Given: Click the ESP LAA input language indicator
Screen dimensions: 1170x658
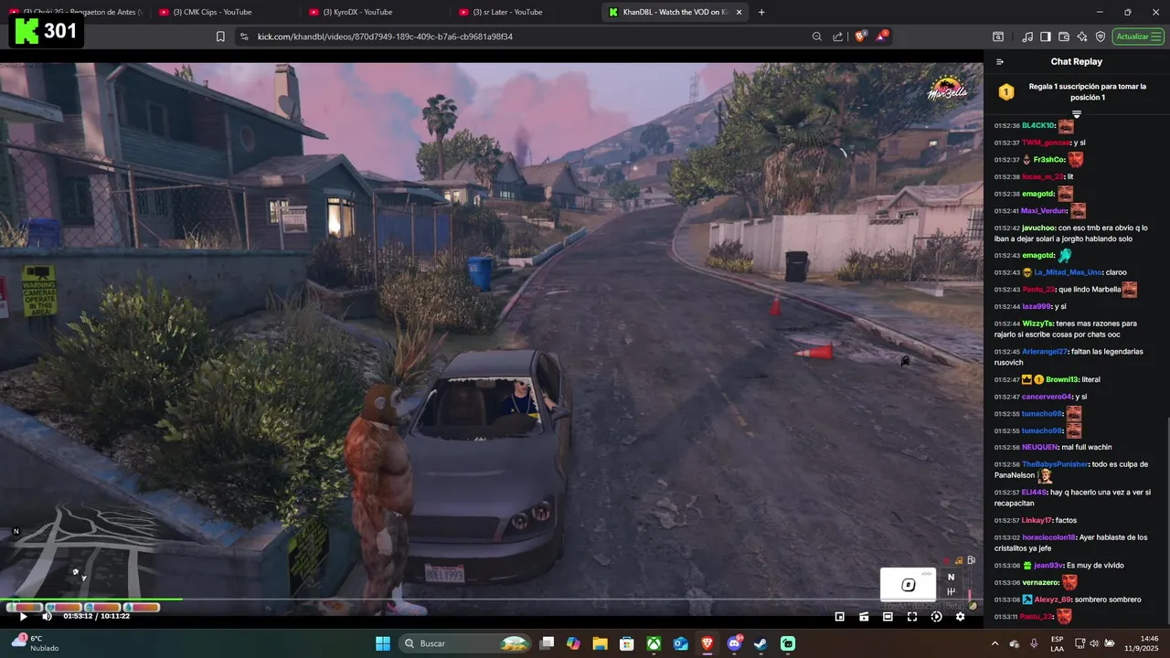Looking at the screenshot, I should point(1057,643).
